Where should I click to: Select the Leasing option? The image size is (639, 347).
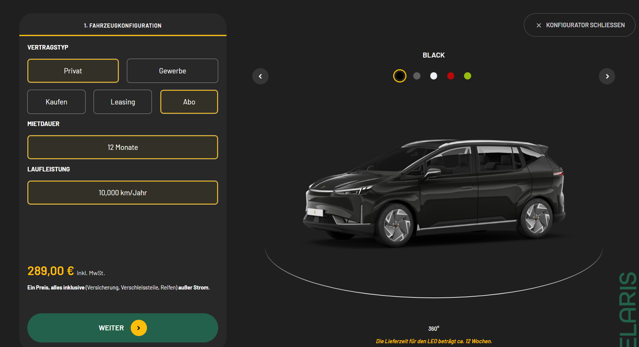click(x=123, y=102)
